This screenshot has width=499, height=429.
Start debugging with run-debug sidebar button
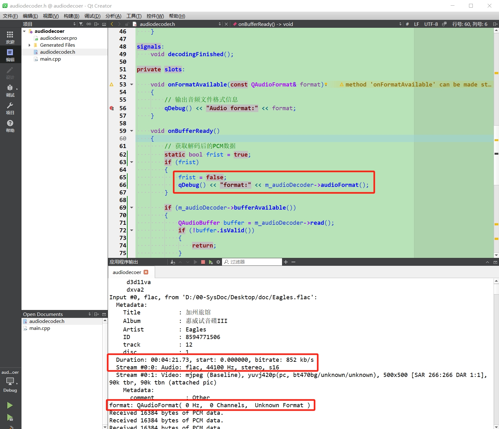coord(10,418)
